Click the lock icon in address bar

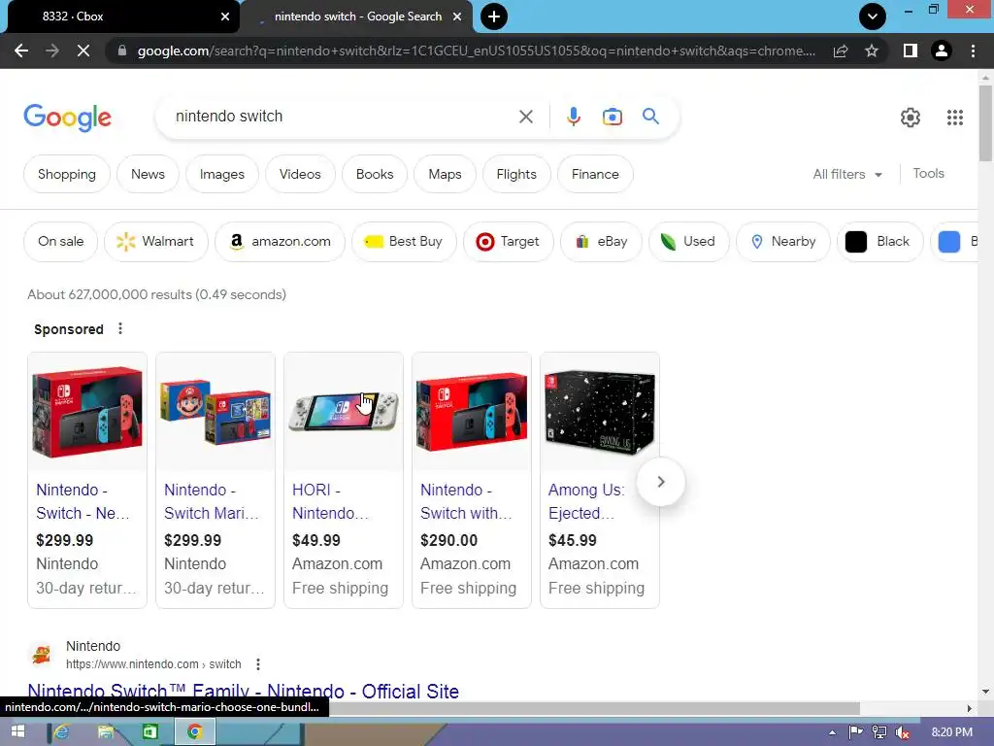[121, 51]
